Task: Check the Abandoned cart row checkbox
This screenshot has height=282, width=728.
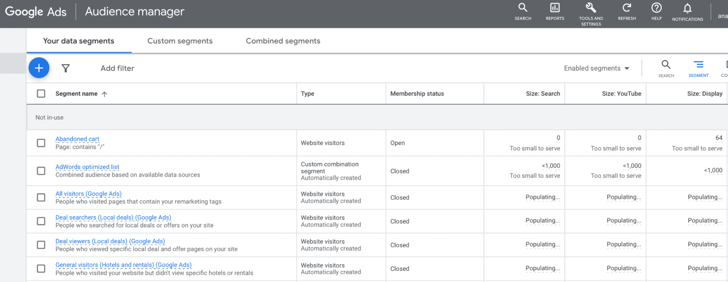Action: click(41, 143)
